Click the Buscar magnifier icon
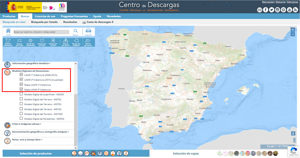 (76, 31)
